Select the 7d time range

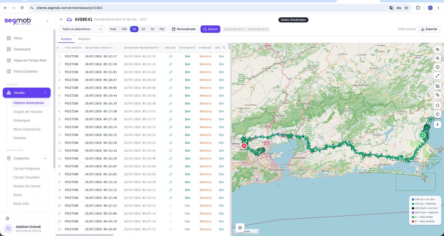tap(152, 29)
